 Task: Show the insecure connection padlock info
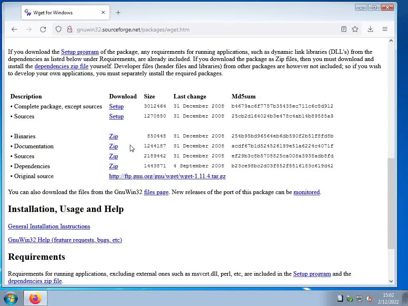[69, 29]
